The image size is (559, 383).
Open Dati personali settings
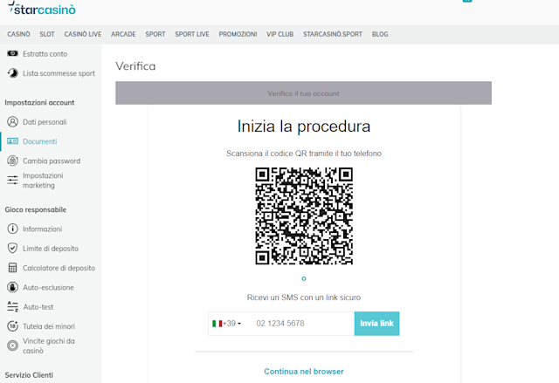[45, 122]
